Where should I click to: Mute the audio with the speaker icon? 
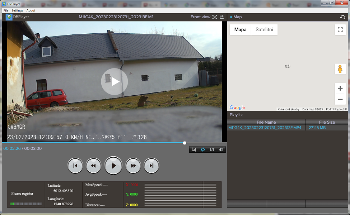click(x=221, y=149)
